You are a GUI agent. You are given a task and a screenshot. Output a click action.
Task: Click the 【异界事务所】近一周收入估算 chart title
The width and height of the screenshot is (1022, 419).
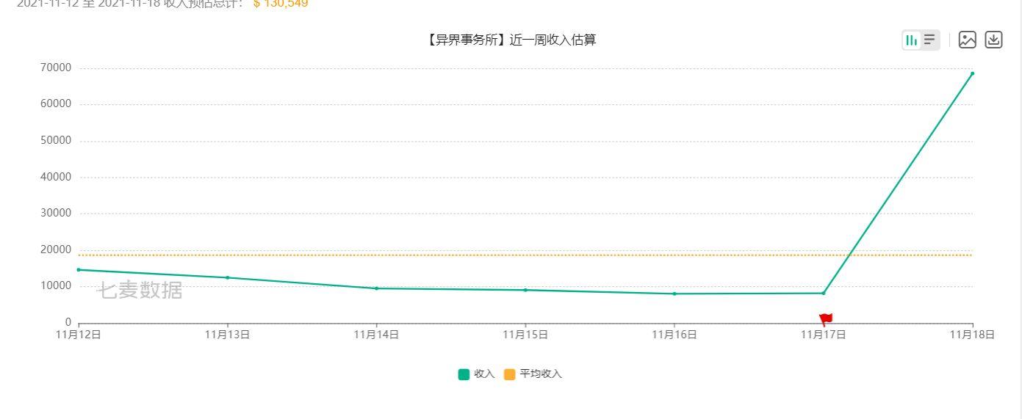pyautogui.click(x=511, y=40)
